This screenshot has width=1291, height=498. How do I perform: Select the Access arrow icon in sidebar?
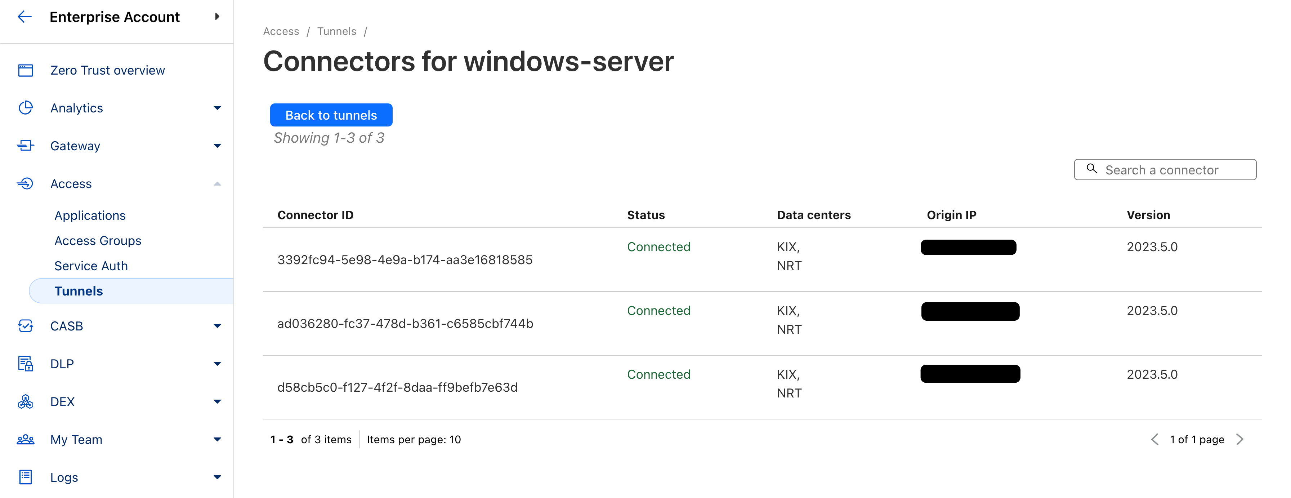pos(218,183)
